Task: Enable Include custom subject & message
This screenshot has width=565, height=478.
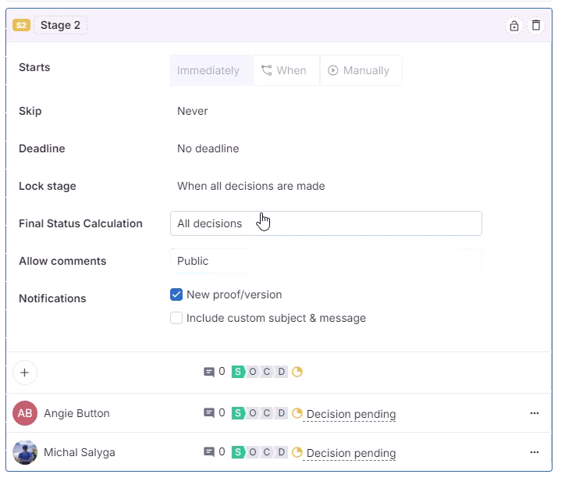Action: point(176,319)
